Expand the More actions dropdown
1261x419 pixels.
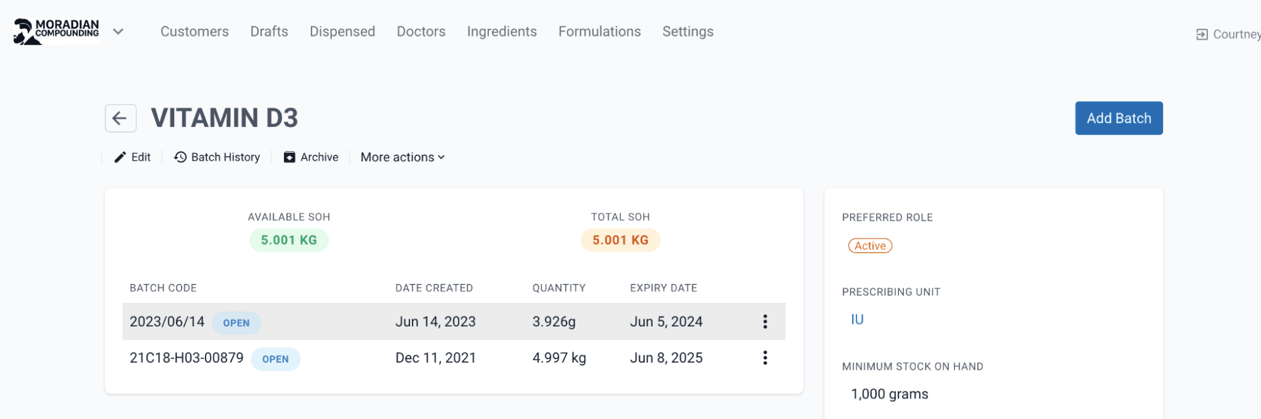(402, 157)
